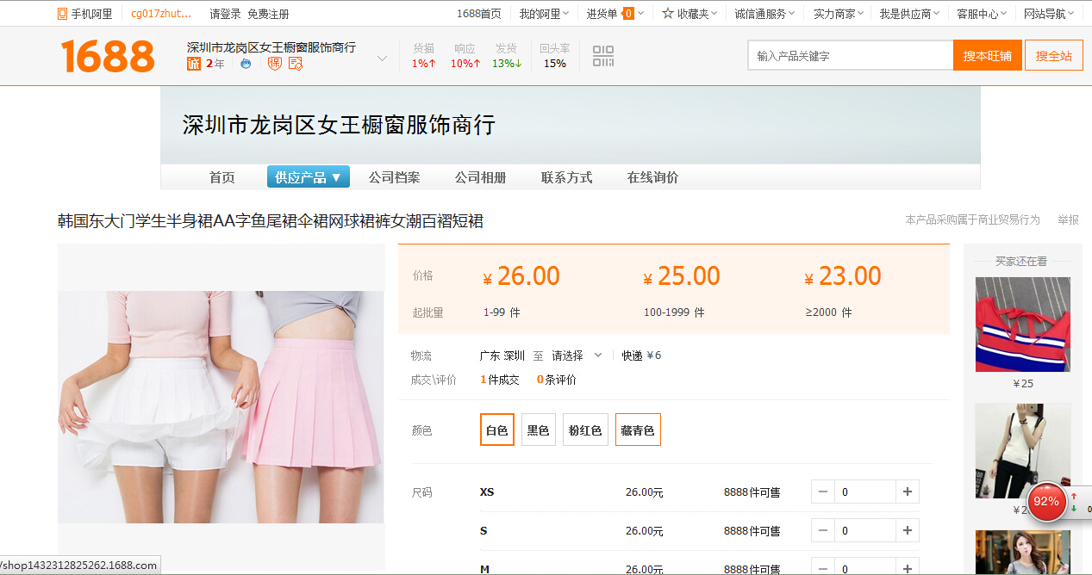Open the 请选择 destination dropdown
1092x575 pixels.
pos(577,356)
